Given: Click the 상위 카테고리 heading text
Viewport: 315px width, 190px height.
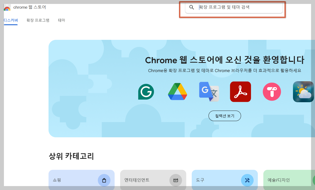Looking at the screenshot, I should [71, 156].
